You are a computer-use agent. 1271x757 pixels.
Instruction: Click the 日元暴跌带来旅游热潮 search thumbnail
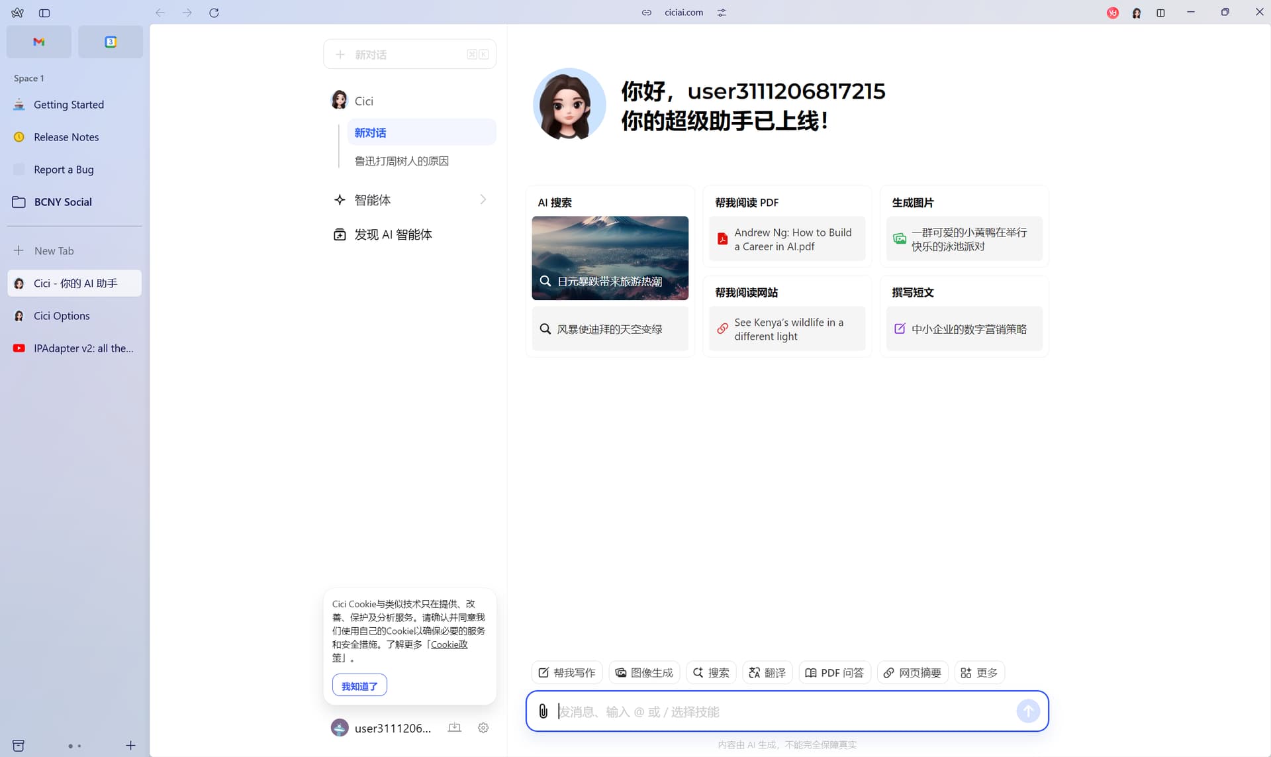point(610,258)
